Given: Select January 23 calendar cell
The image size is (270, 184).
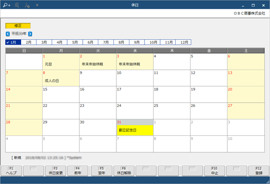Looking at the screenshot, I should pyautogui.click(x=98, y=111).
